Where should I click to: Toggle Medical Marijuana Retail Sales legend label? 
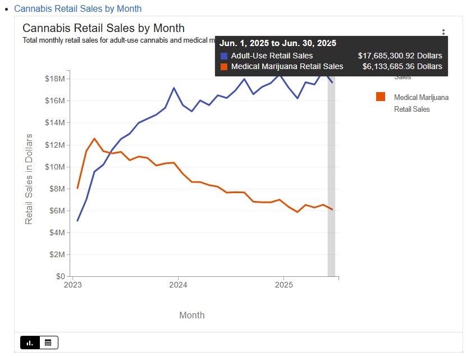(420, 103)
